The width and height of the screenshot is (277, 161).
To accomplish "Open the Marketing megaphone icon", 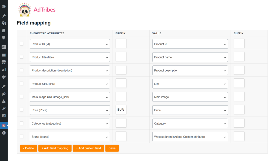I will click(x=4, y=77).
